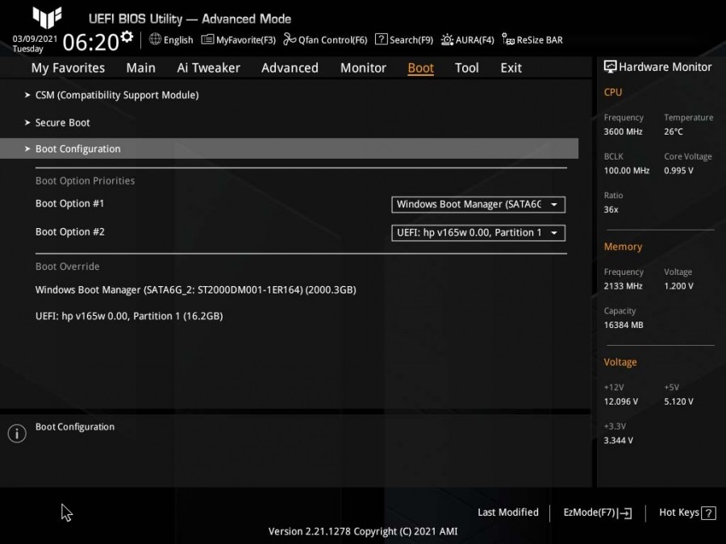Image resolution: width=726 pixels, height=544 pixels.
Task: Open Qfan Control fan icon
Action: click(x=290, y=39)
